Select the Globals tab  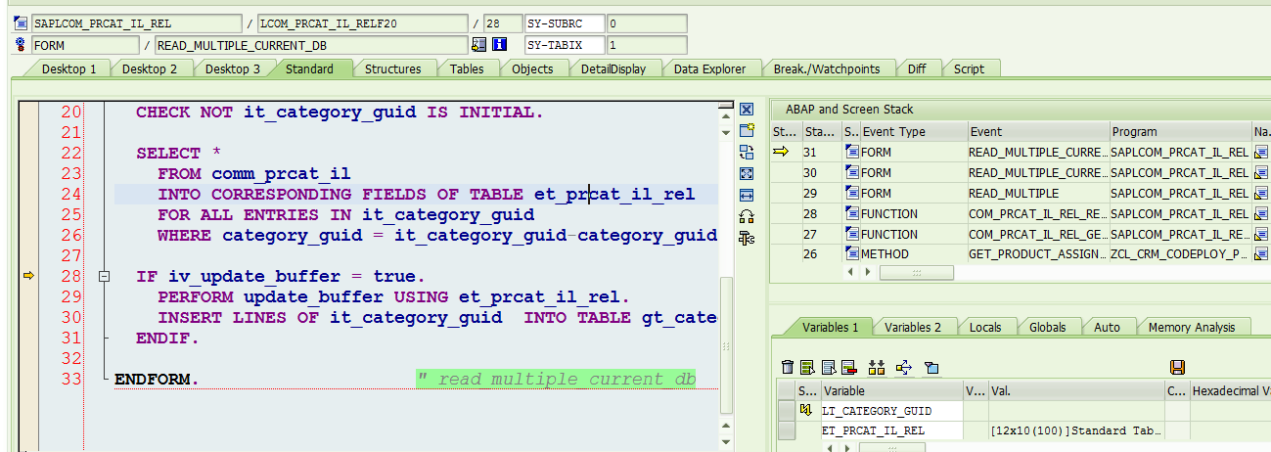1047,328
